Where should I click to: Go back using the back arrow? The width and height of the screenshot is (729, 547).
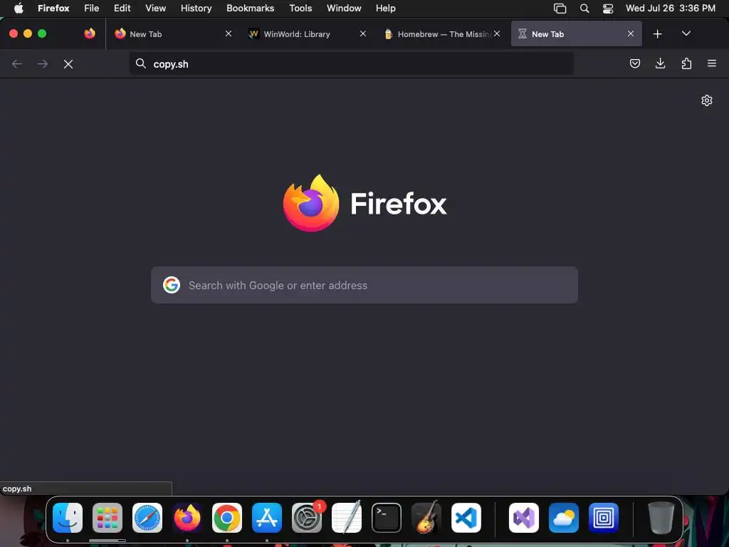[x=17, y=64]
